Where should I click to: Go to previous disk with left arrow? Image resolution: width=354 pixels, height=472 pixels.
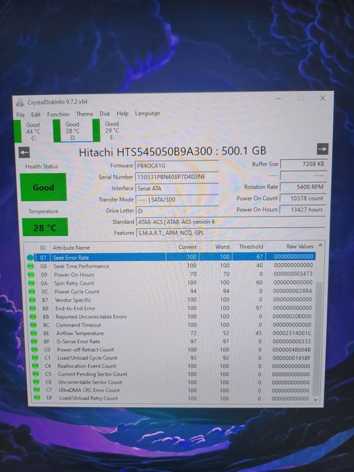24,152
